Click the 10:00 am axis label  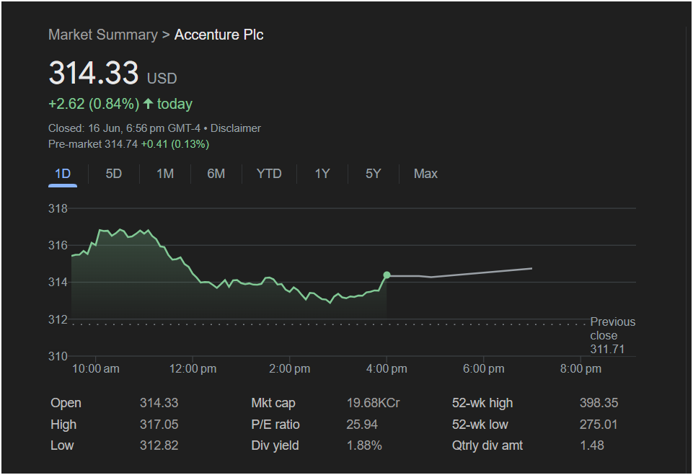[x=96, y=368]
